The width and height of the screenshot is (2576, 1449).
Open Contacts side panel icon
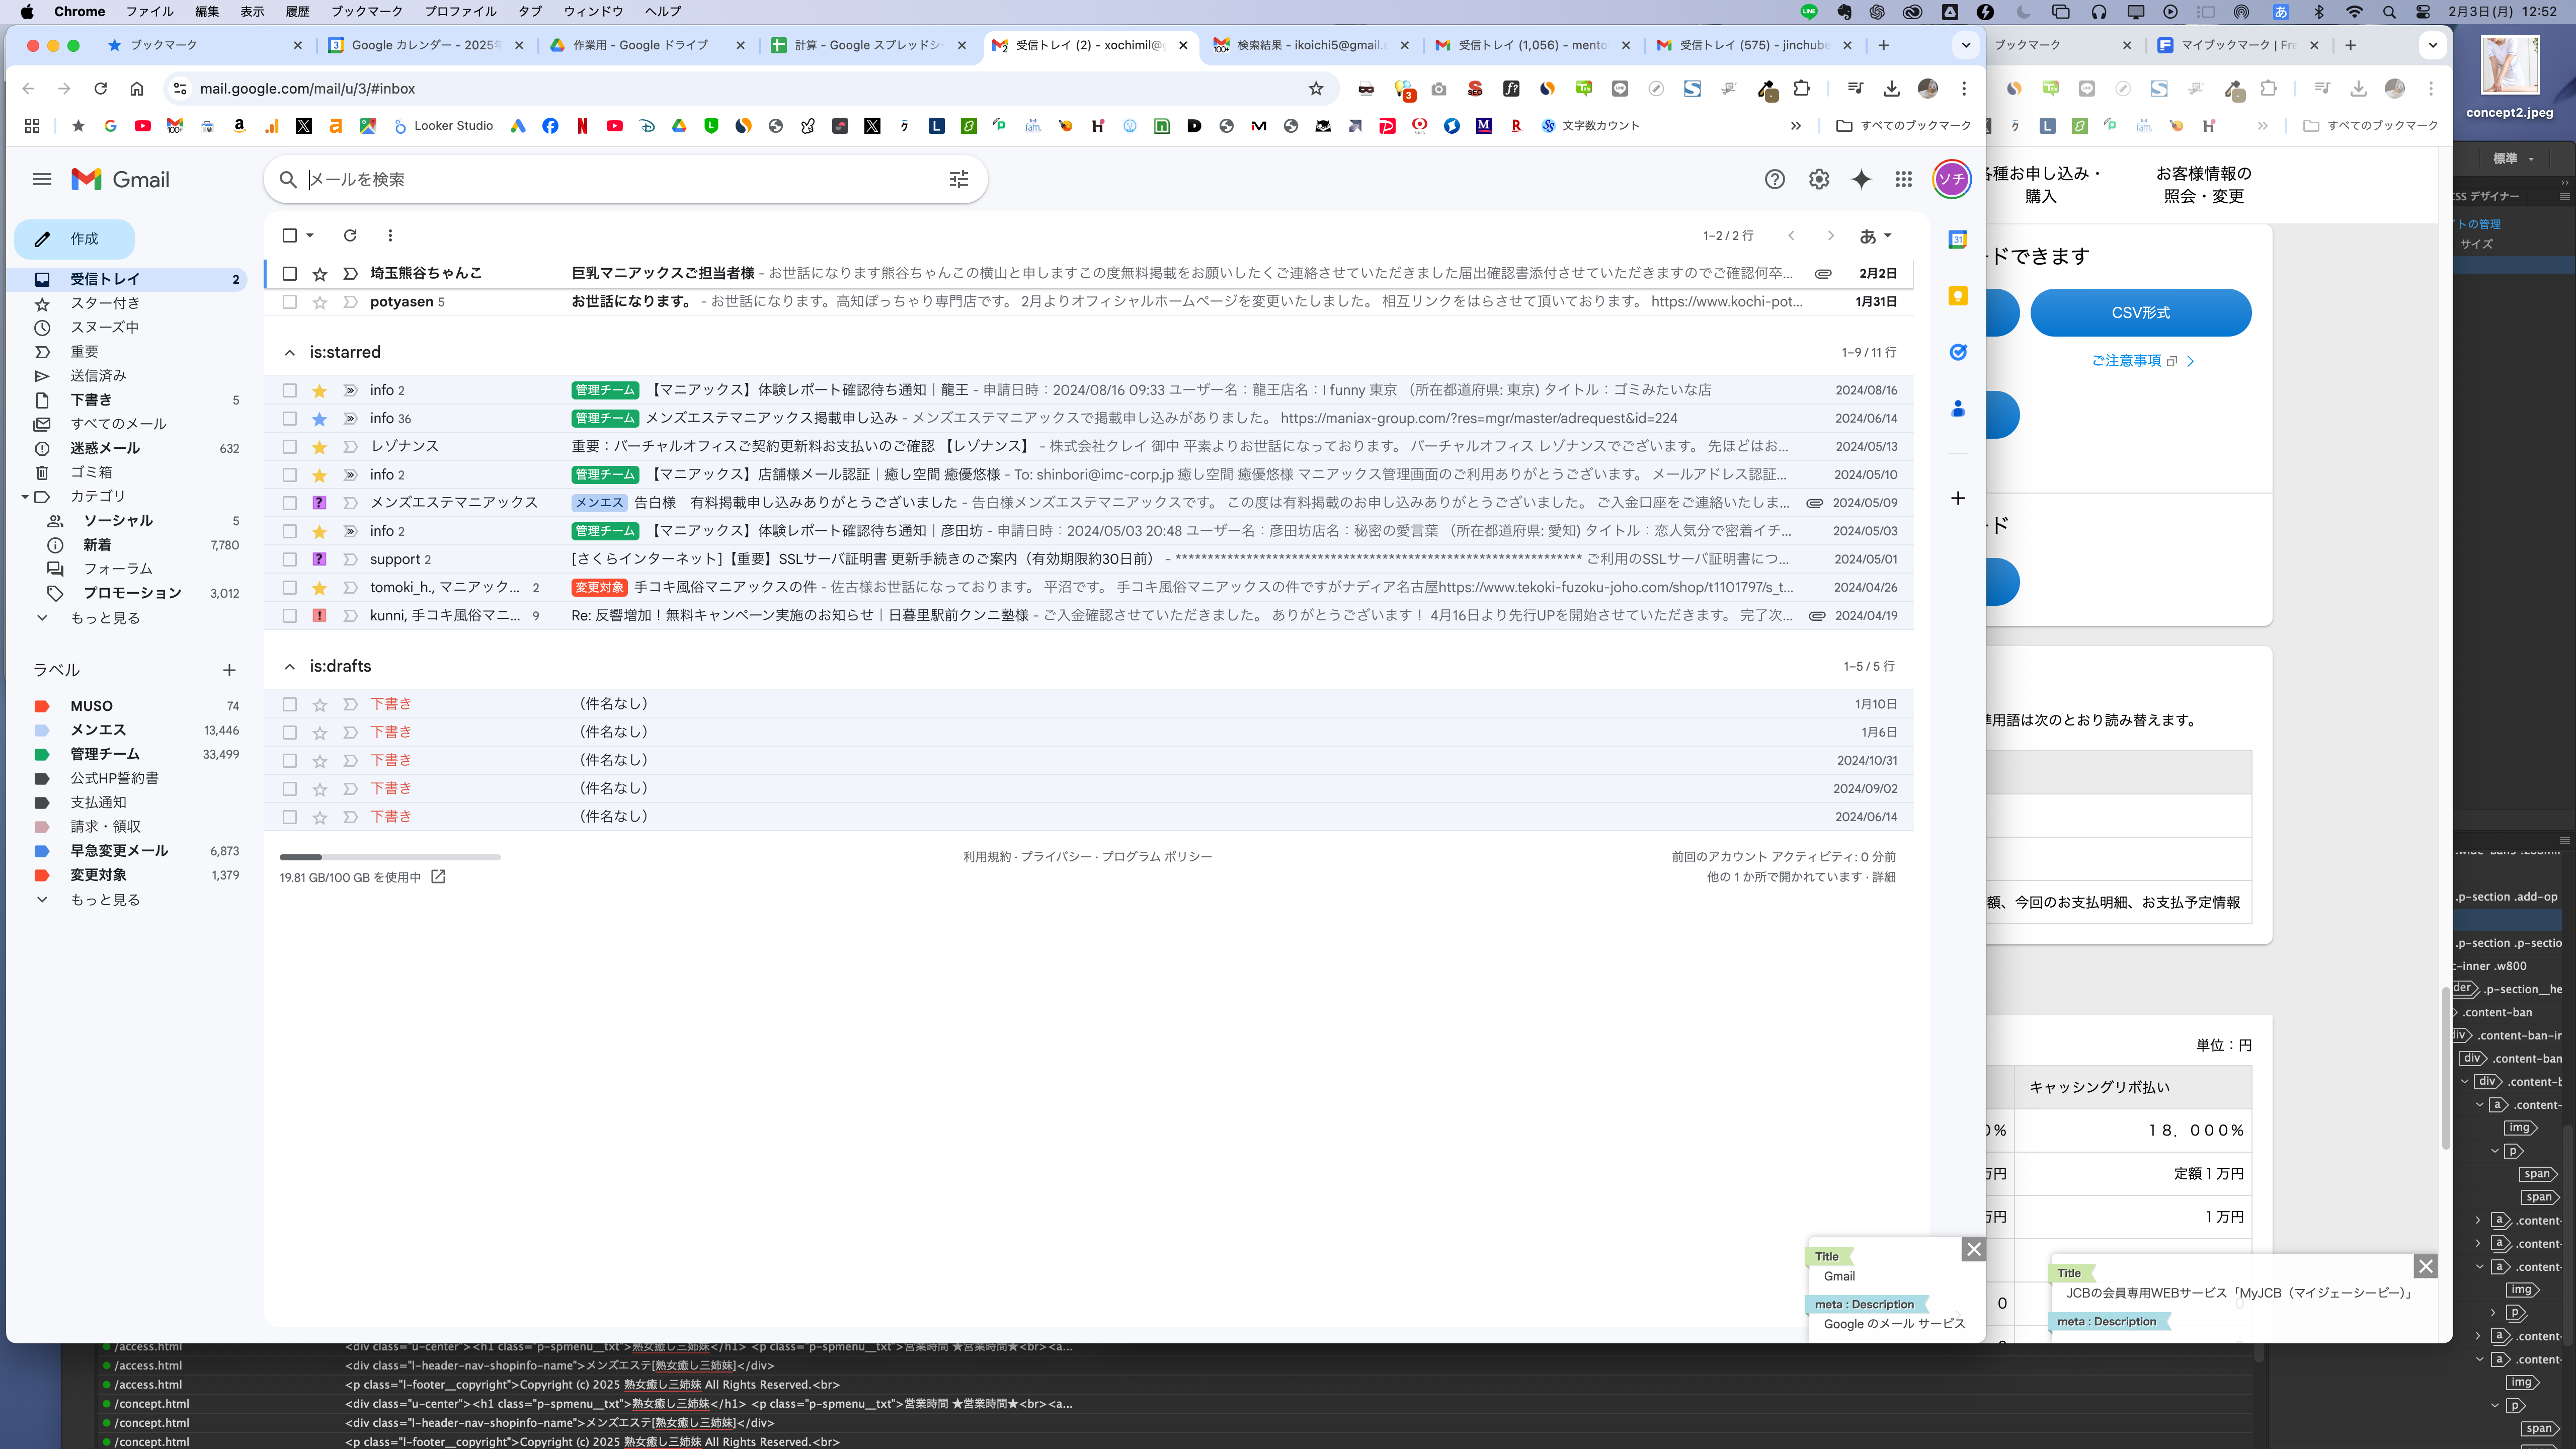1958,408
